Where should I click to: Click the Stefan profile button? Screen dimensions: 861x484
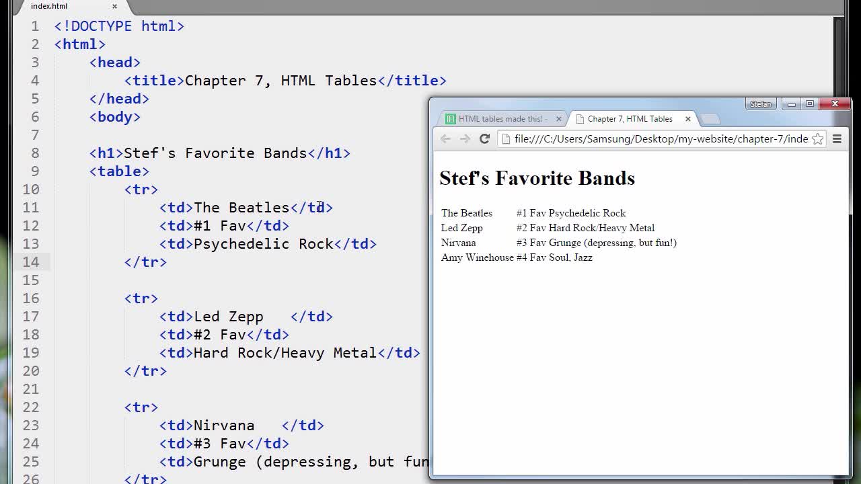coord(761,104)
